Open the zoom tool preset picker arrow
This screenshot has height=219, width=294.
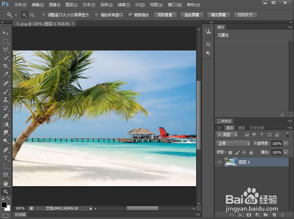coord(16,15)
